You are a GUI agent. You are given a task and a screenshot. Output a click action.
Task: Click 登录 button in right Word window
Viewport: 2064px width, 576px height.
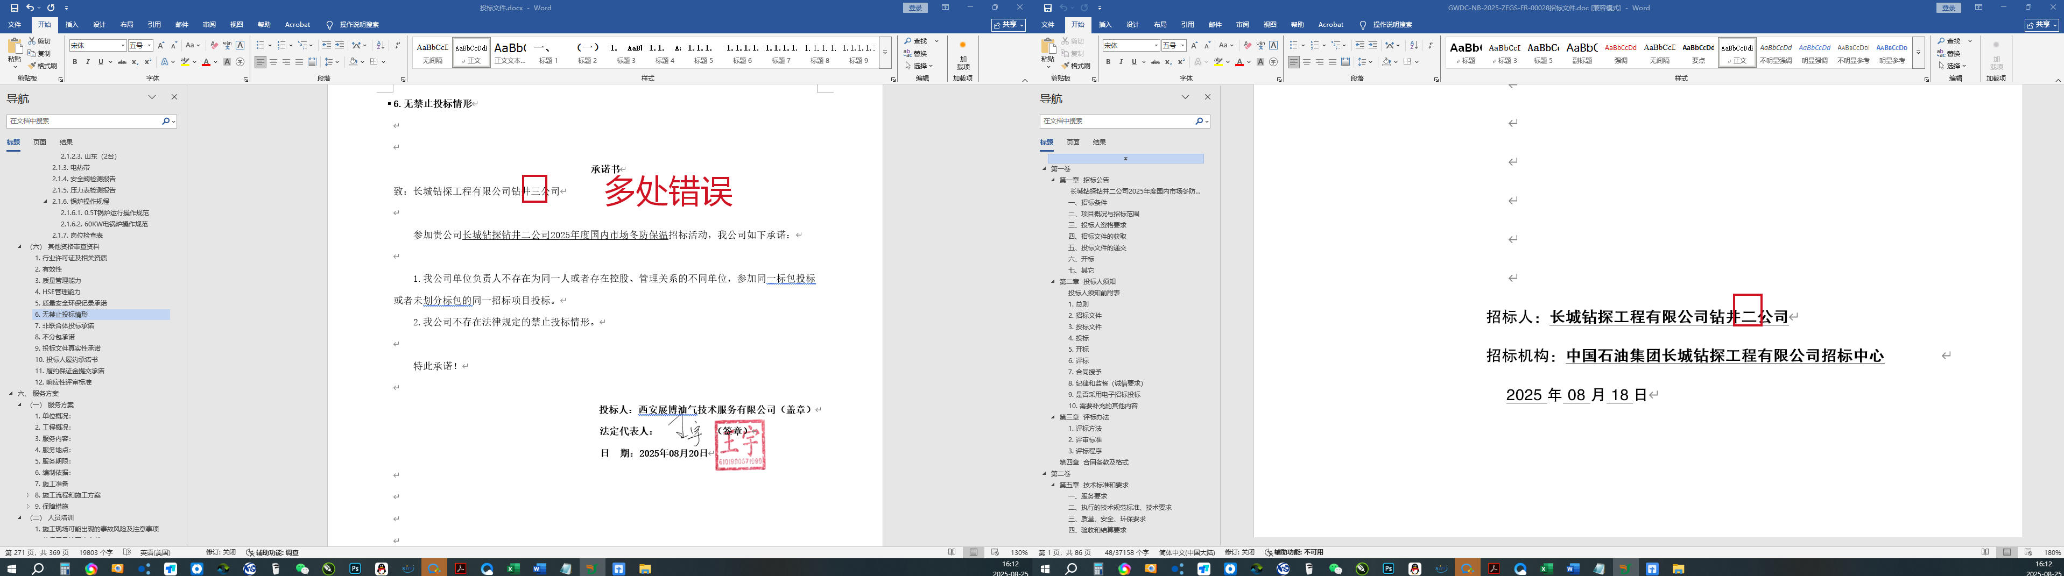[1949, 8]
